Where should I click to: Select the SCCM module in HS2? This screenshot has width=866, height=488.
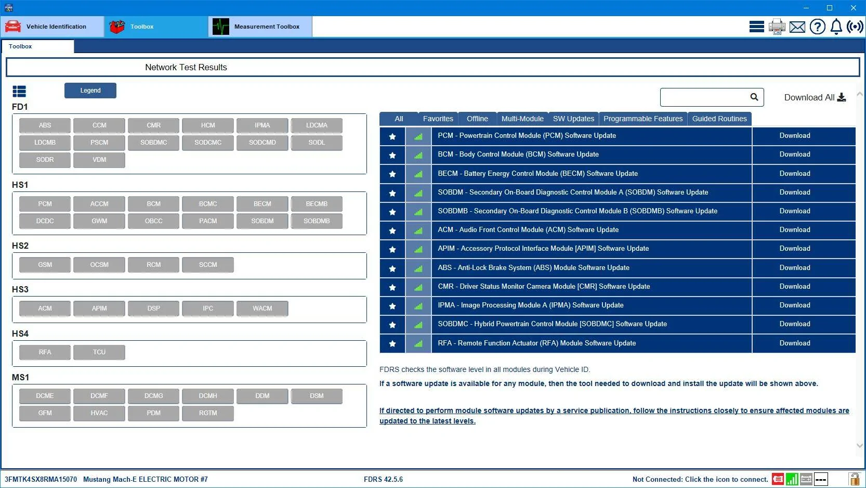click(x=208, y=265)
